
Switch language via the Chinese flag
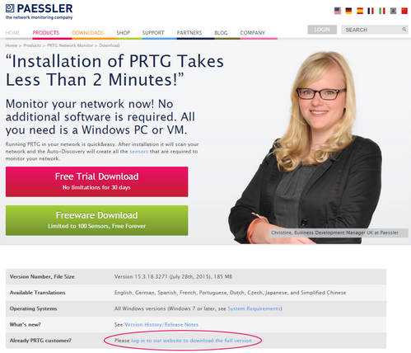(x=404, y=11)
